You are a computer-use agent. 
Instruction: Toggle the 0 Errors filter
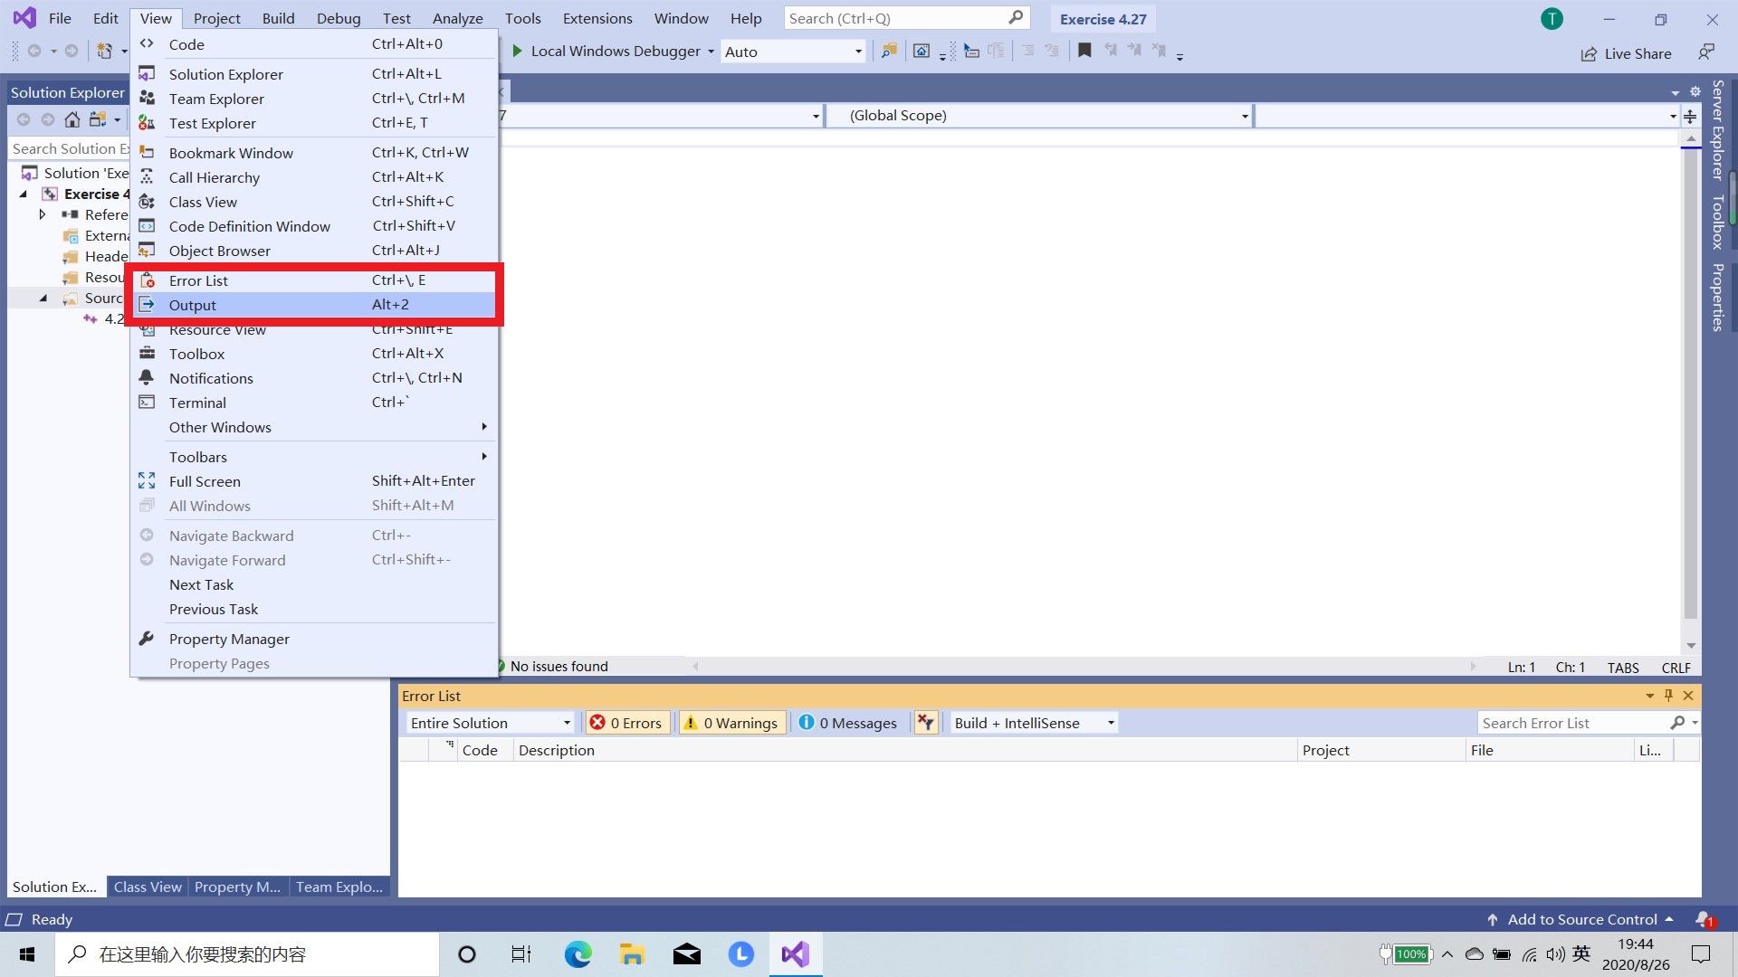click(626, 723)
